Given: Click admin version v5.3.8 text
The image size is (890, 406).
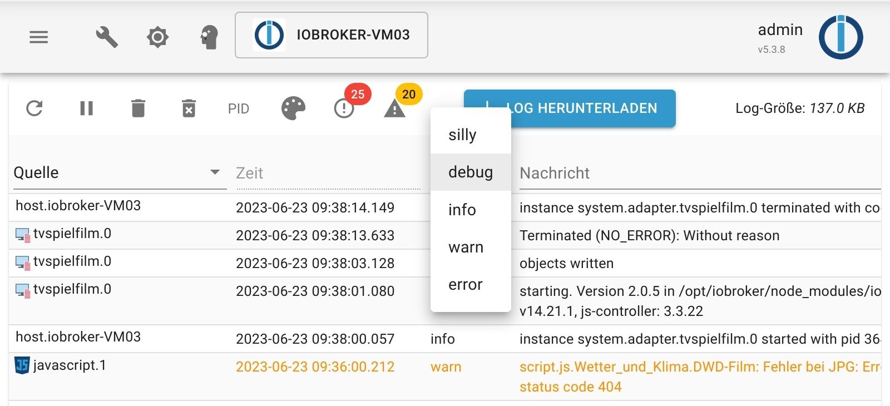Looking at the screenshot, I should (x=771, y=49).
